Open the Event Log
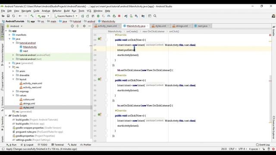This screenshot has height=155, width=276. (x=263, y=145)
